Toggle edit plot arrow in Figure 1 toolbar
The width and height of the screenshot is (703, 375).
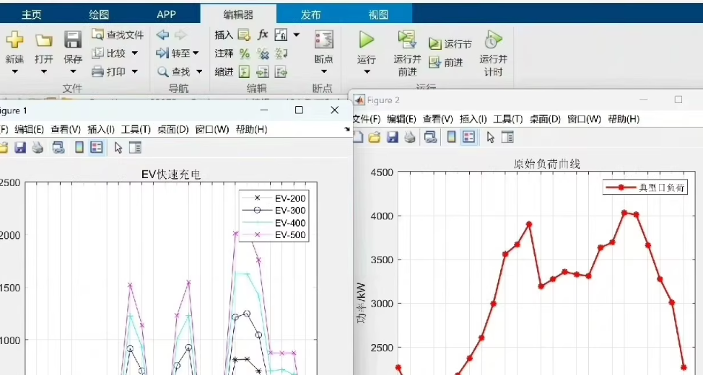tap(118, 147)
